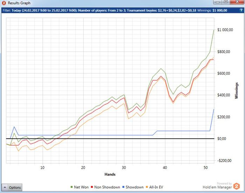
Task: Maximize the Results Graph window
Action: point(226,2)
